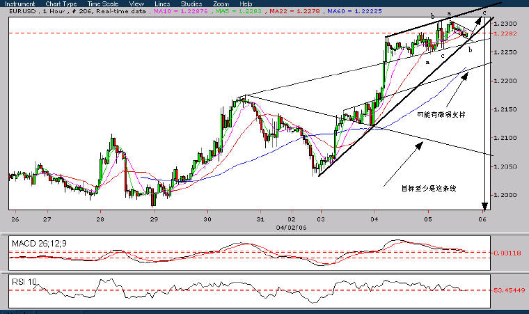
Task: Click the EURUSD symbol label
Action: pos(22,11)
